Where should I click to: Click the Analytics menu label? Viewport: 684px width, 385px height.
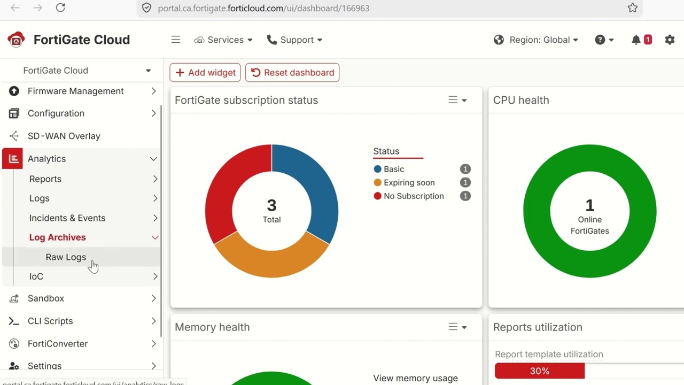[x=47, y=159]
